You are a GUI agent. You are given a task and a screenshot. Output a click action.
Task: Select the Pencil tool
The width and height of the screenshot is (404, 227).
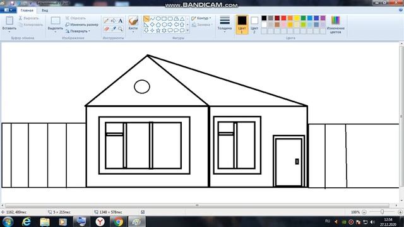tap(106, 21)
